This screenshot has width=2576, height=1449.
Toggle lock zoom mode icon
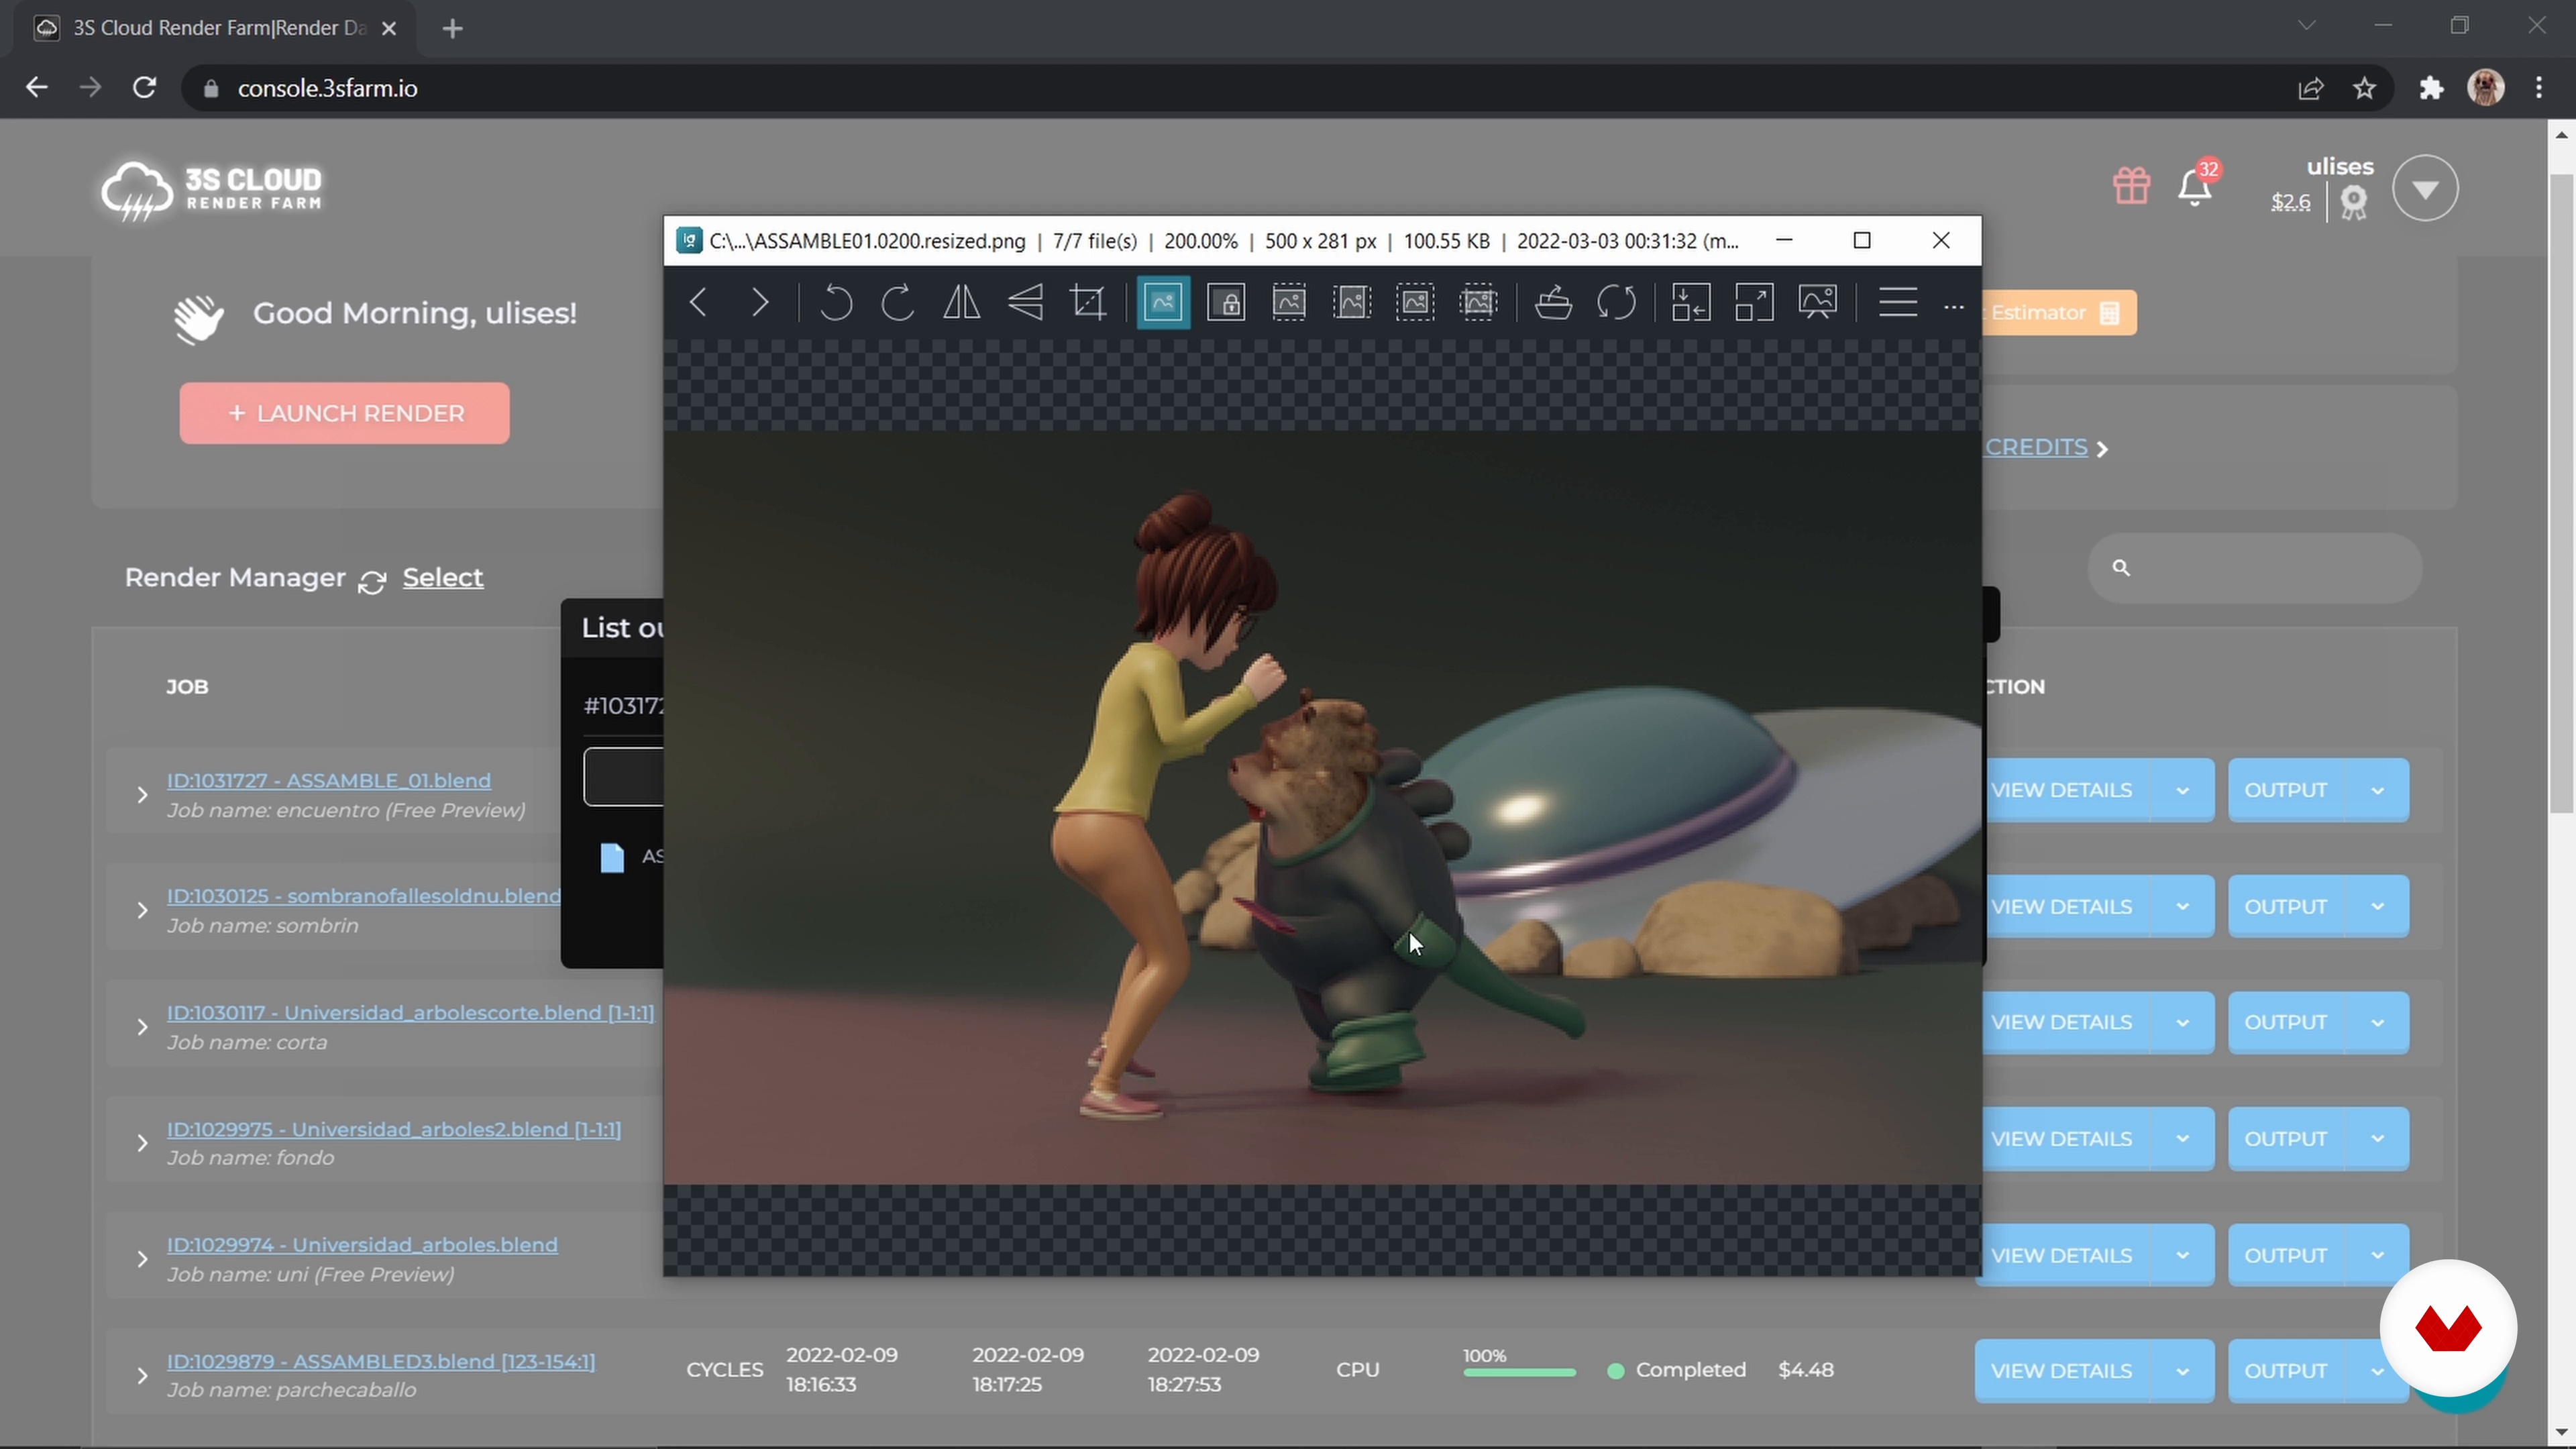pos(1226,302)
